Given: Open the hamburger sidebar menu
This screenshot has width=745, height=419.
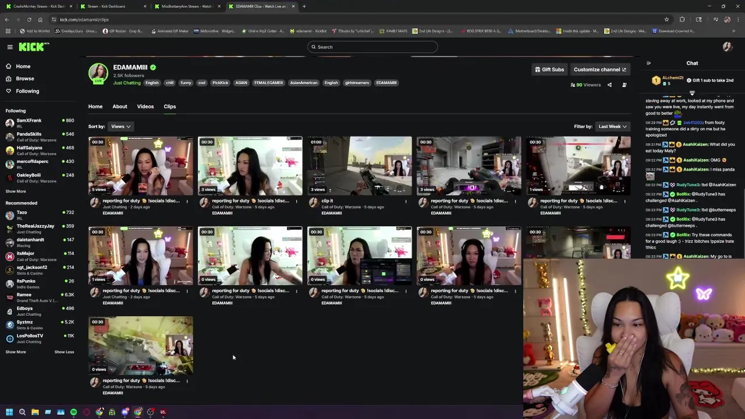Looking at the screenshot, I should coord(10,47).
